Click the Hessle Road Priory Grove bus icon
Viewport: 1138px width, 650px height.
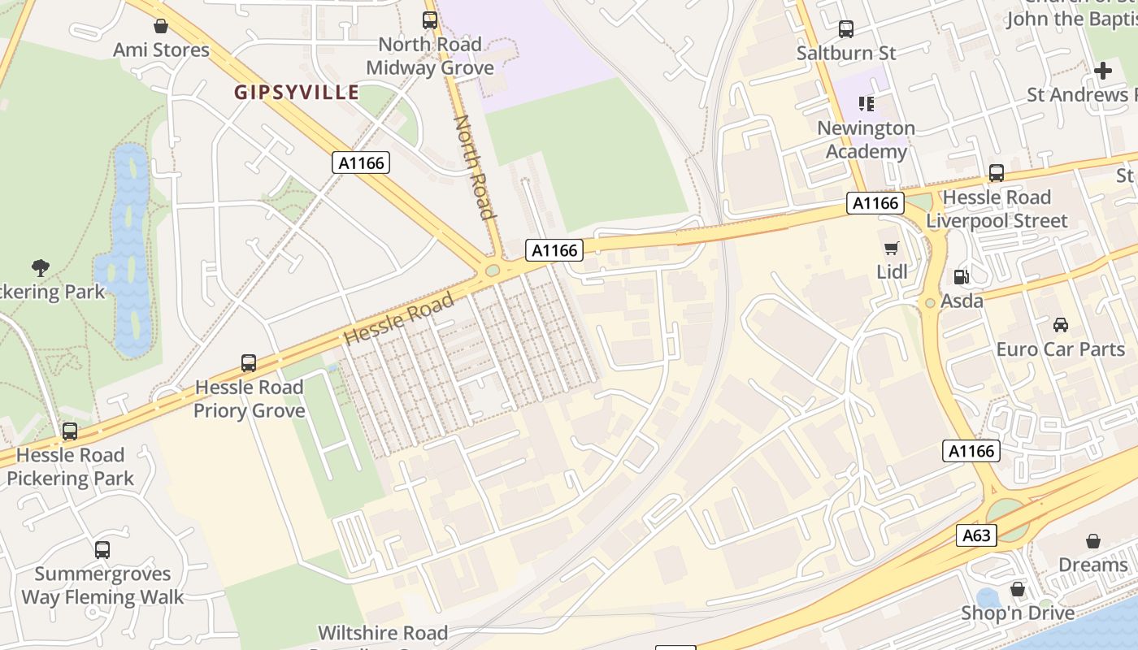tap(249, 363)
